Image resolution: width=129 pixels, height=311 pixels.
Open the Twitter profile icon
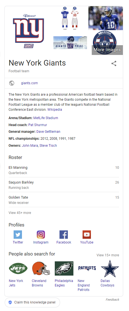point(18,235)
